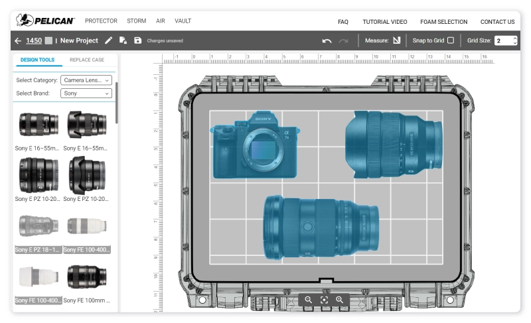Undo the last change

[327, 41]
